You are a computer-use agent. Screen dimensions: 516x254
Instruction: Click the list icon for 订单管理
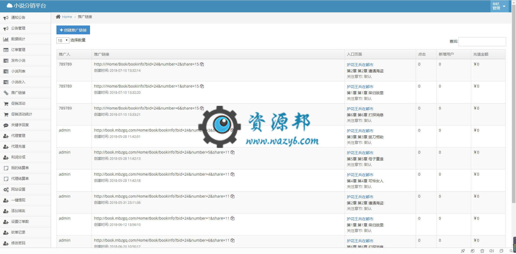click(x=6, y=50)
